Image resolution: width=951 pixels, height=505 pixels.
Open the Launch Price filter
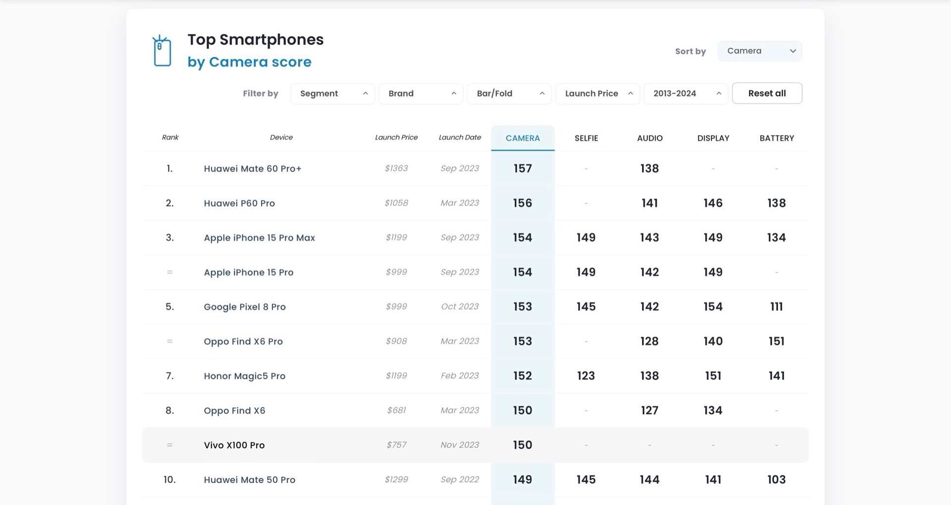[598, 94]
